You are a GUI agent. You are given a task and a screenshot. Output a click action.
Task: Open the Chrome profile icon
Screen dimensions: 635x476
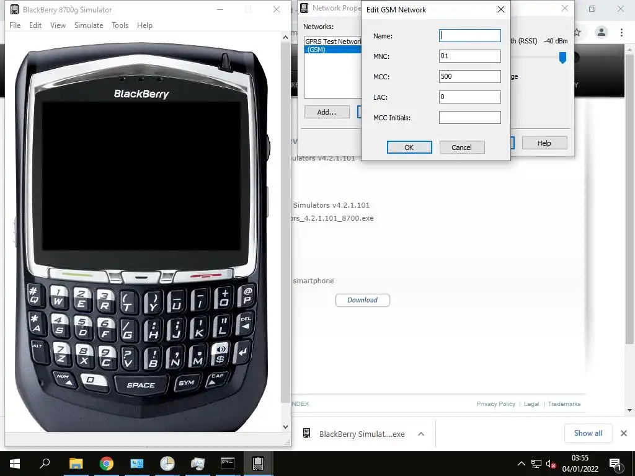602,32
